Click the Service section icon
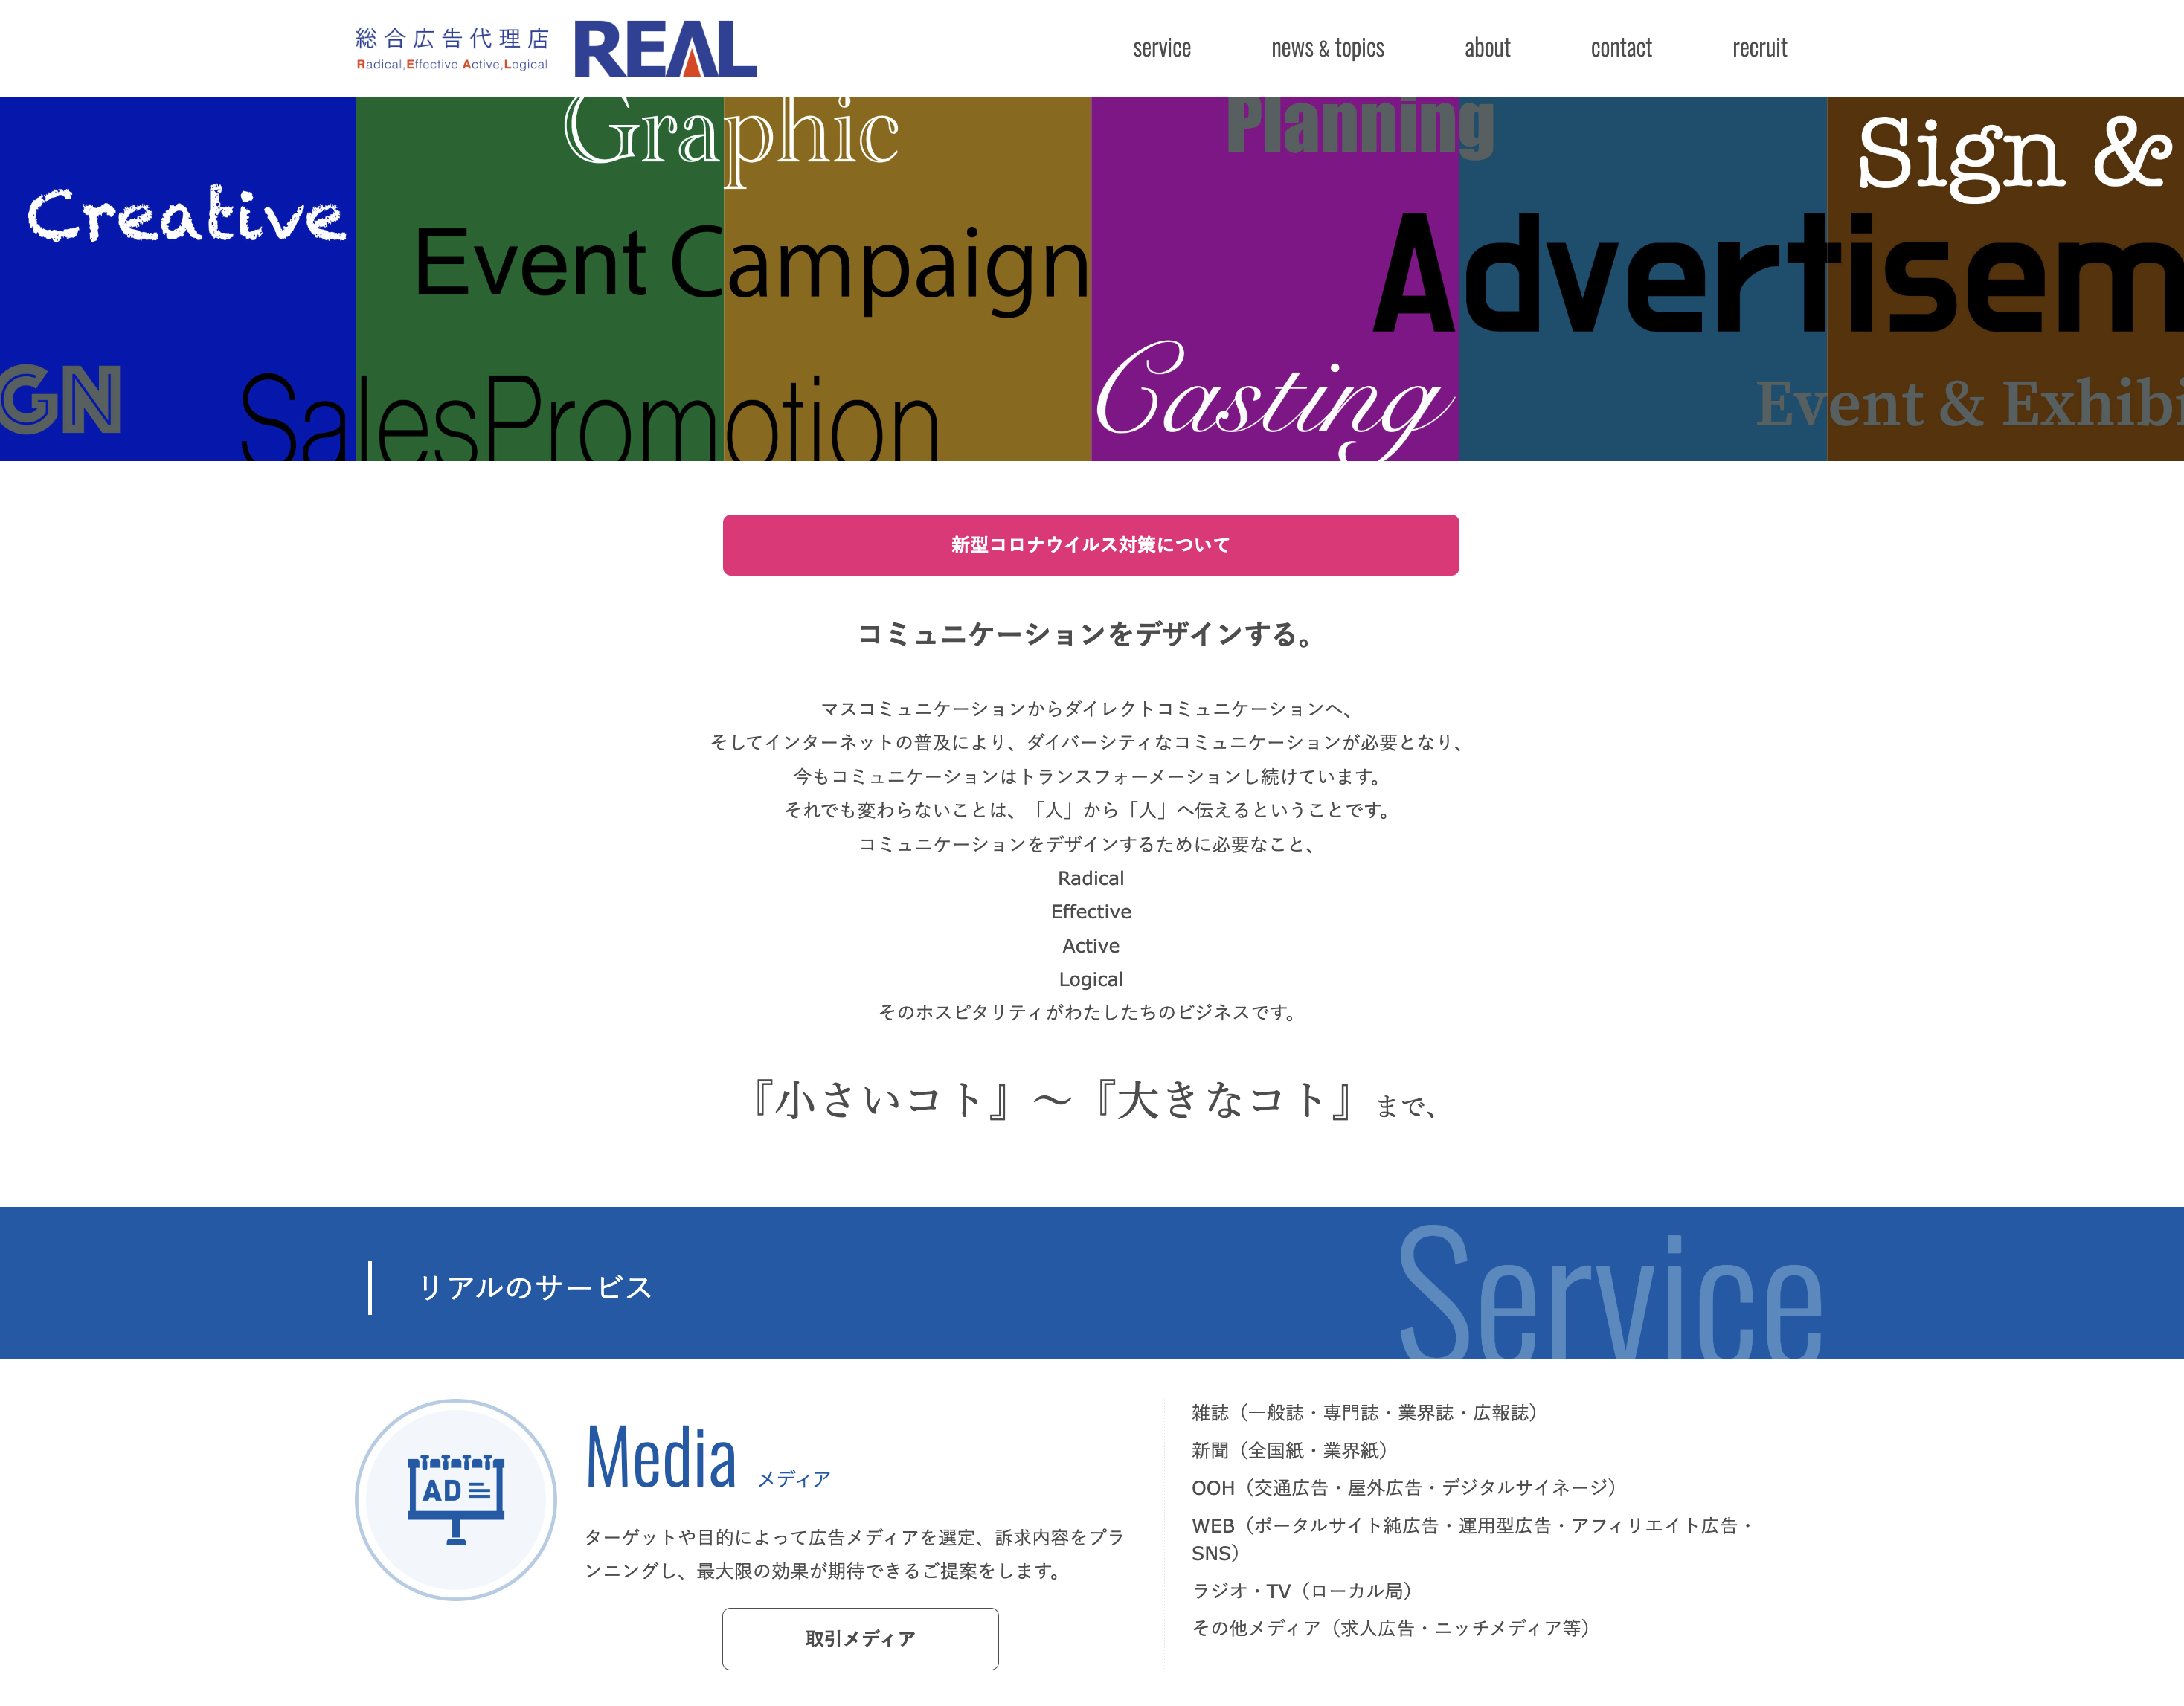This screenshot has height=1706, width=2184. click(459, 1493)
